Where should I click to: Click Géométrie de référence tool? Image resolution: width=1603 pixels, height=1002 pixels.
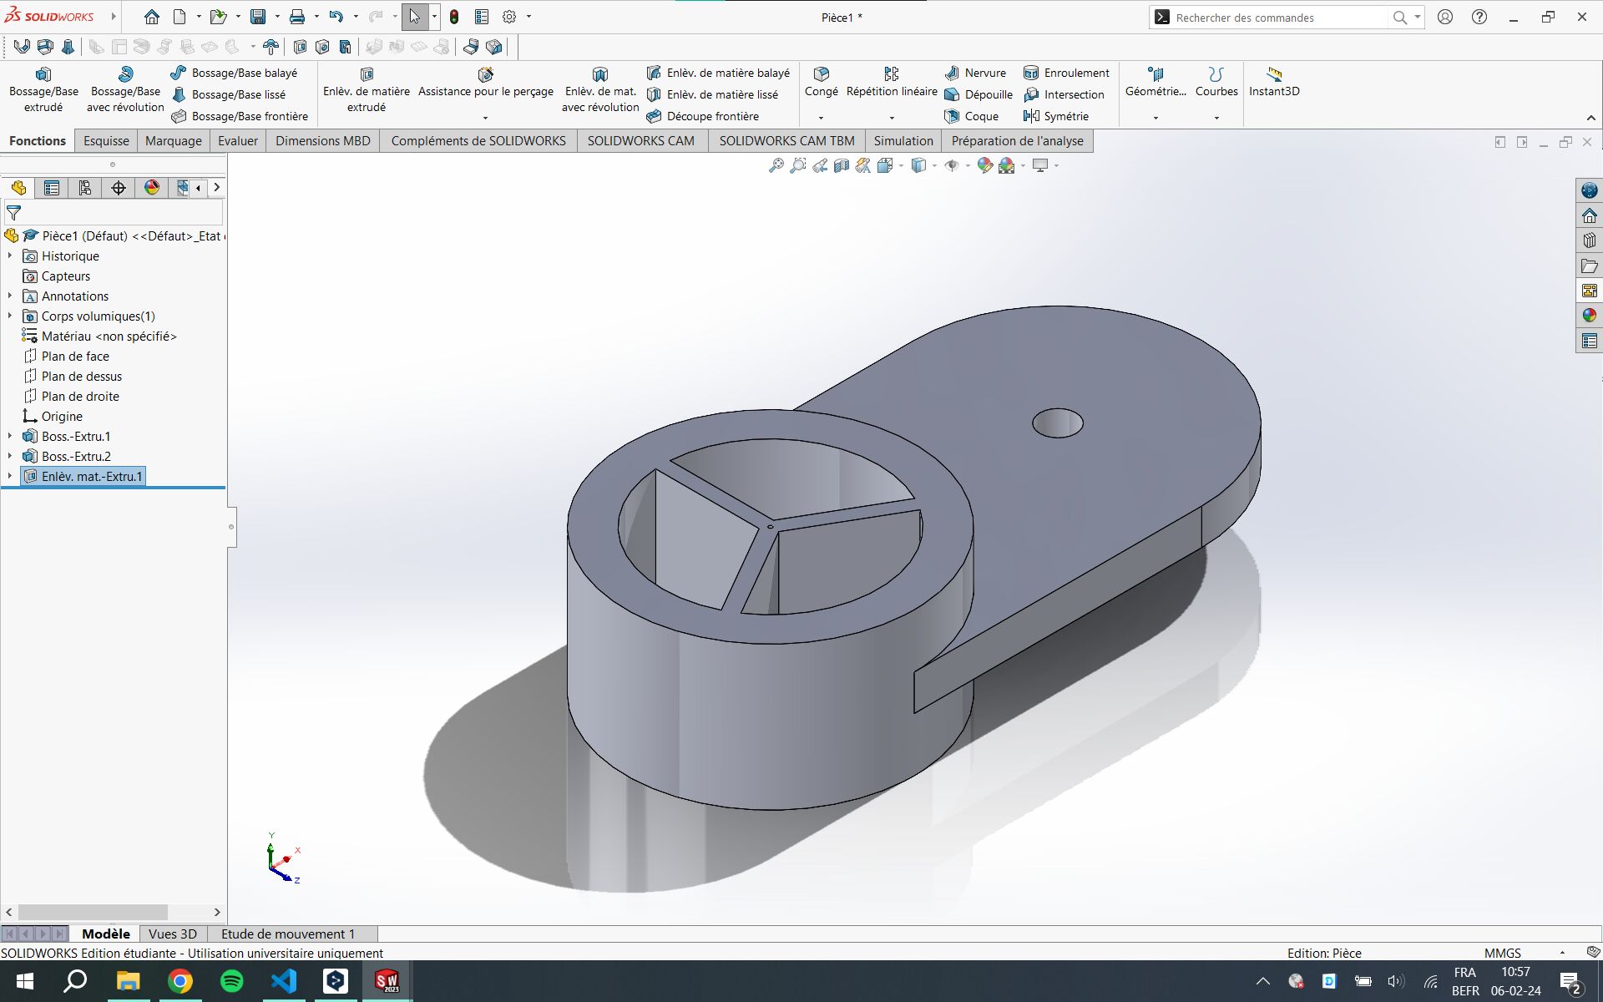[x=1155, y=82]
